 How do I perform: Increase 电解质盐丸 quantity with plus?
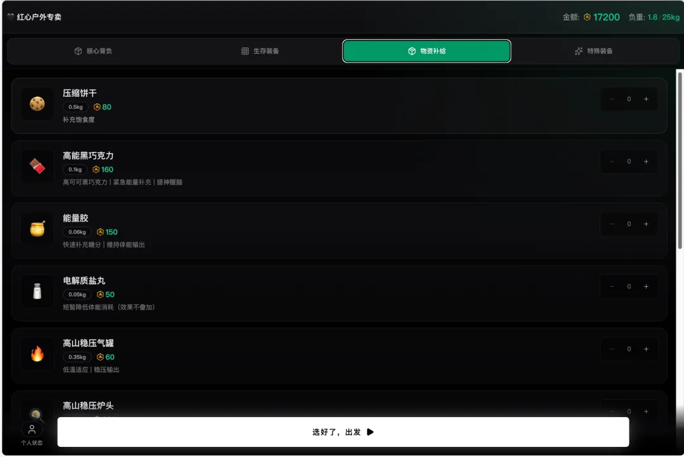(x=646, y=287)
